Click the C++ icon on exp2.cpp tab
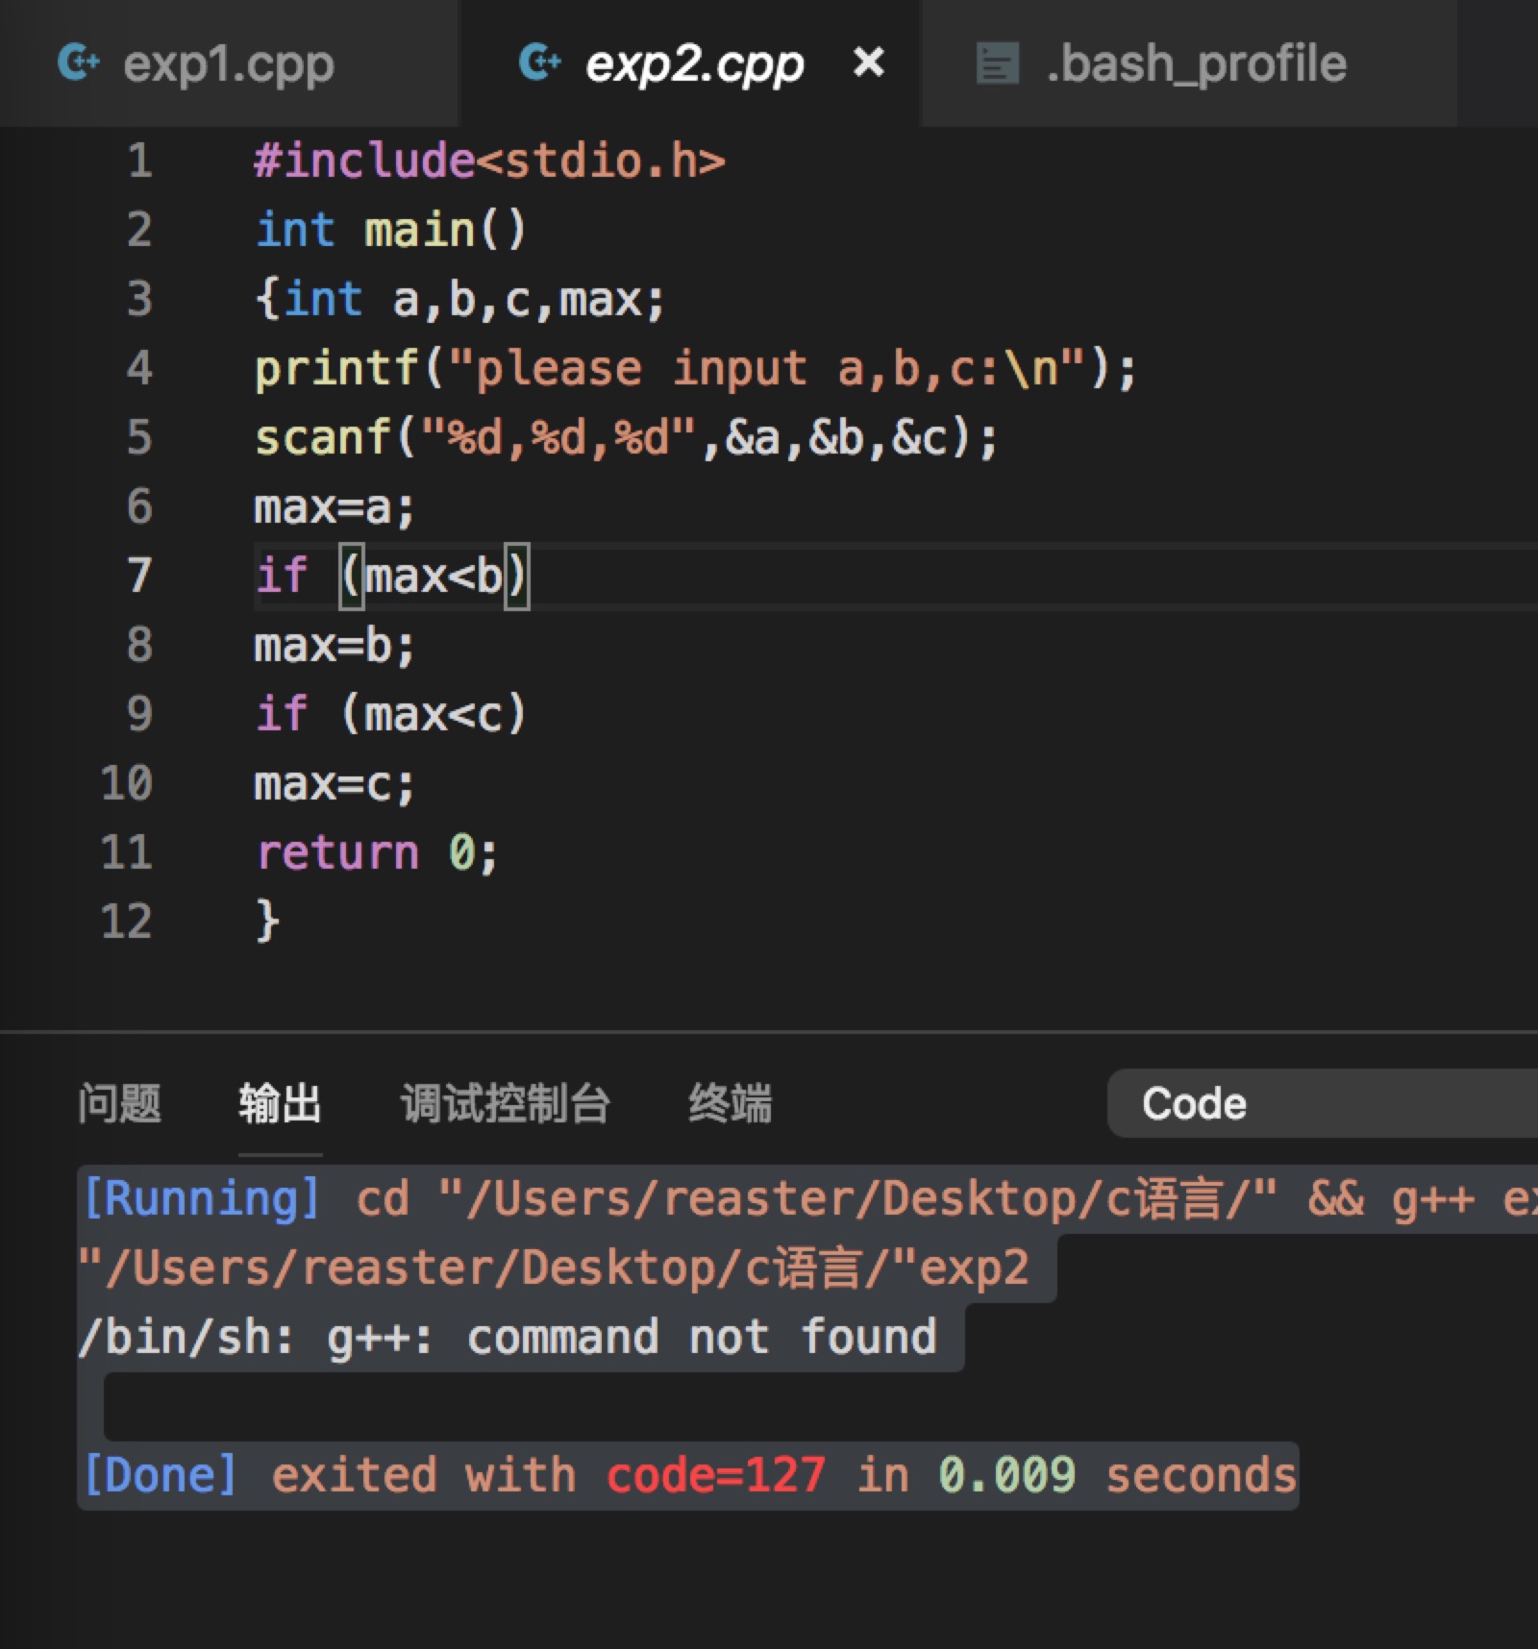 pos(539,63)
